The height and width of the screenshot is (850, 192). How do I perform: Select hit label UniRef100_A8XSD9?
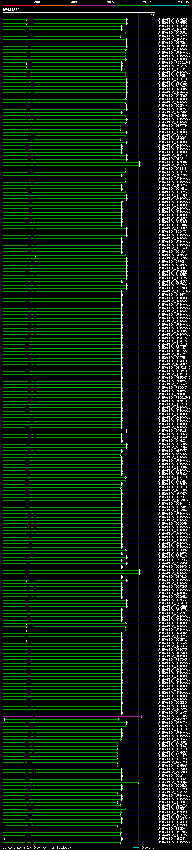172,115
